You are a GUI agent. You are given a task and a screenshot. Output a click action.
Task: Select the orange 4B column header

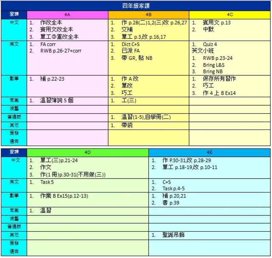[148, 15]
